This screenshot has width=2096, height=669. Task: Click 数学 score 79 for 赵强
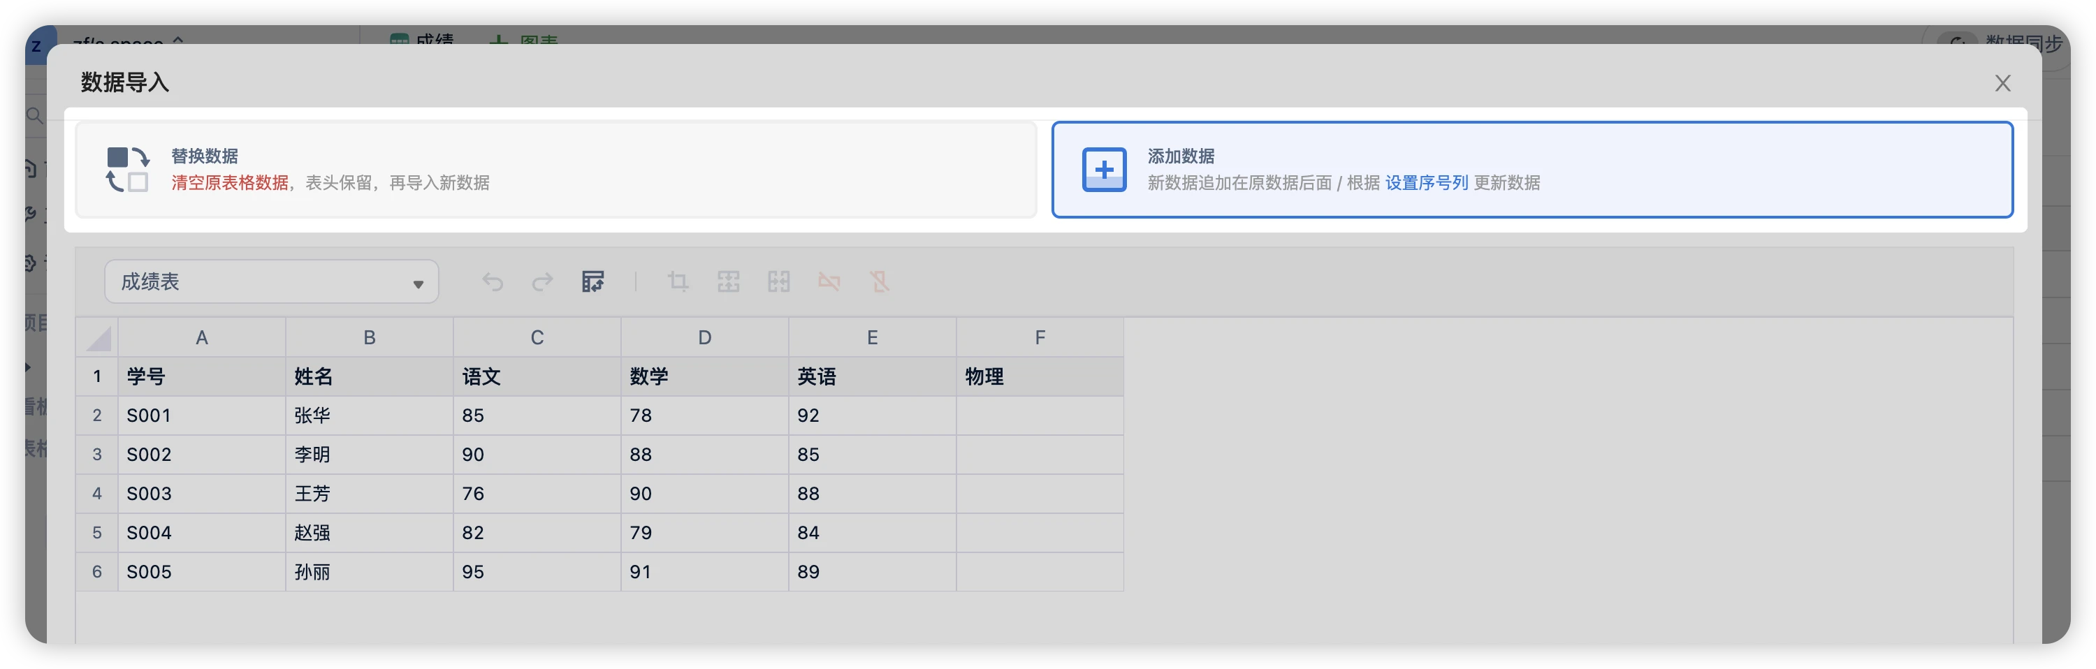(705, 532)
